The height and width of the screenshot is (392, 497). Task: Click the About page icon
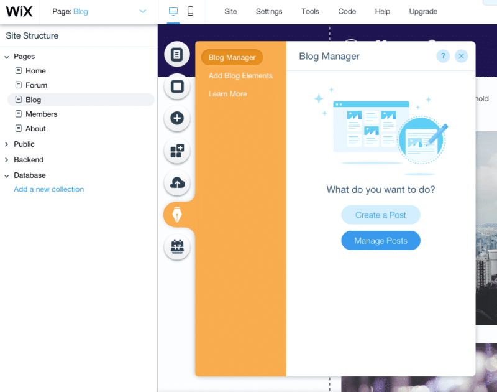click(x=19, y=129)
